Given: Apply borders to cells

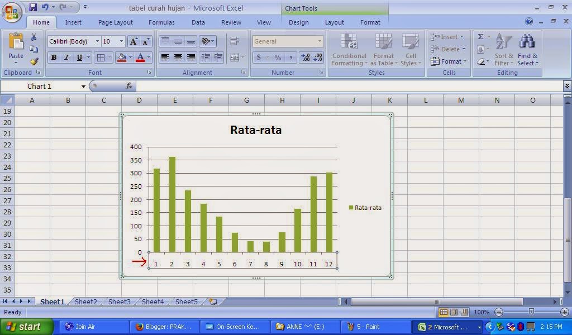Looking at the screenshot, I should 101,58.
